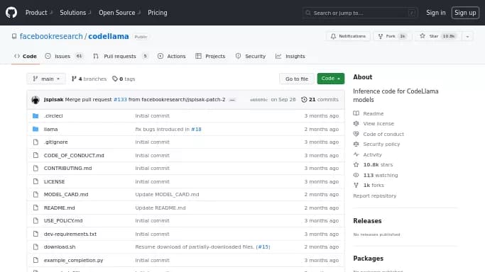Viewport: 485px width, 272px height.
Task: Expand the Product menu
Action: (39, 13)
